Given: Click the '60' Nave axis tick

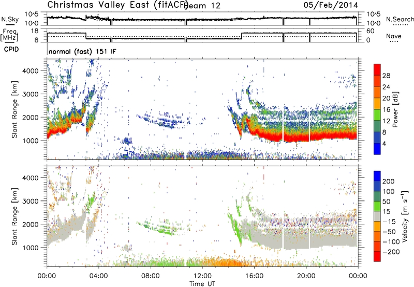Looking at the screenshot, I should (x=371, y=31).
